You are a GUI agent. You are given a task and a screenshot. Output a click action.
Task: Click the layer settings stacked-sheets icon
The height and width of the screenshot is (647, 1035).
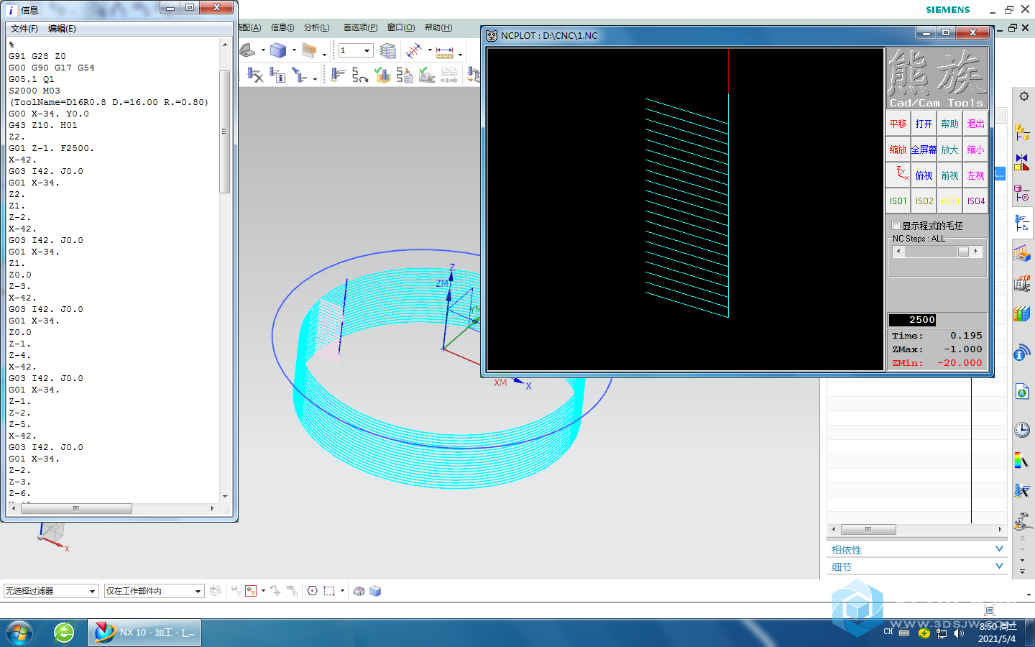click(x=388, y=50)
